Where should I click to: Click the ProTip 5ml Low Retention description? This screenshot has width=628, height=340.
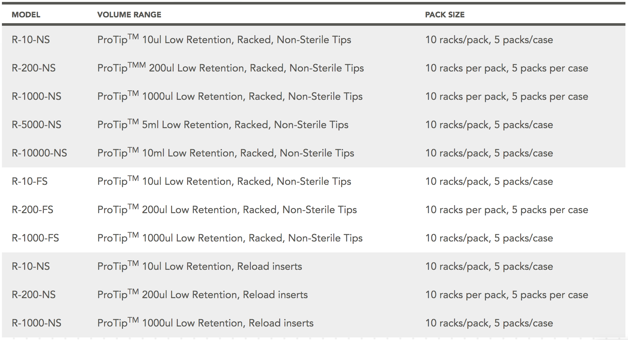223,125
